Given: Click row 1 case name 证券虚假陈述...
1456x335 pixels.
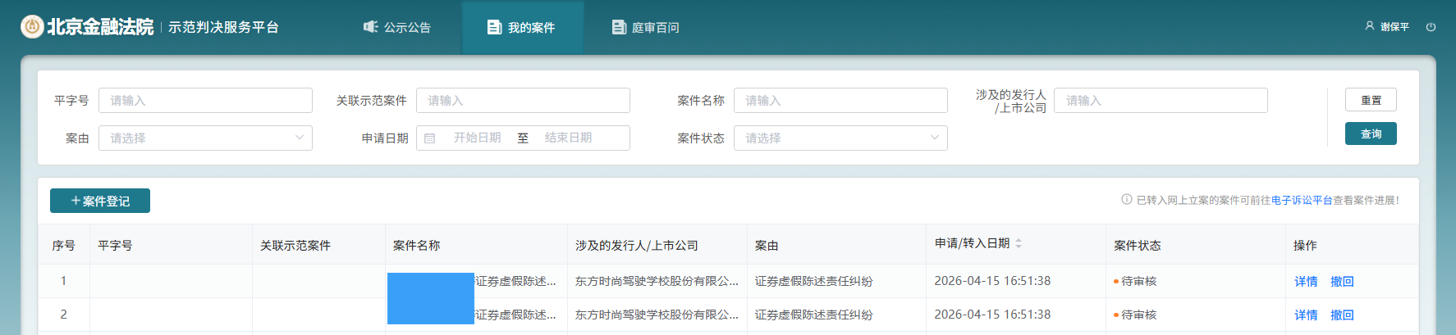Looking at the screenshot, I should [x=515, y=282].
